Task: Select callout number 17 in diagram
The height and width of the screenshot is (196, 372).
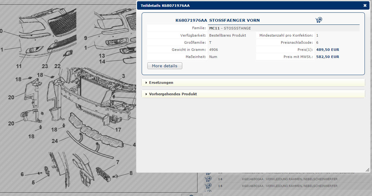Action: pyautogui.click(x=118, y=130)
